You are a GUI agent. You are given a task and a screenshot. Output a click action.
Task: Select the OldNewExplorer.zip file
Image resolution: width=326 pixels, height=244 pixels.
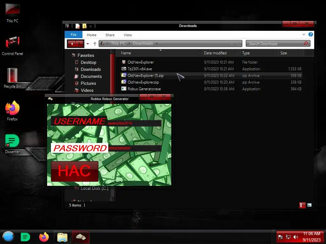[x=143, y=82]
